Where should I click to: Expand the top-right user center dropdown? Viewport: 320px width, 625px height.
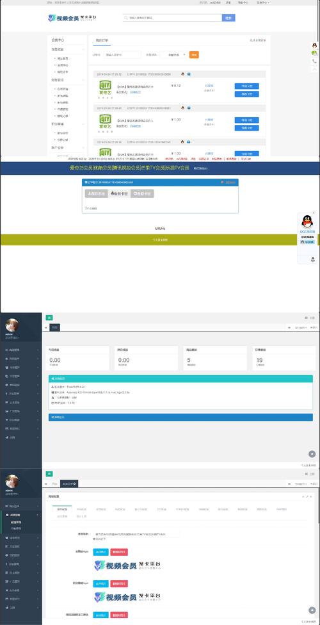pyautogui.click(x=263, y=3)
